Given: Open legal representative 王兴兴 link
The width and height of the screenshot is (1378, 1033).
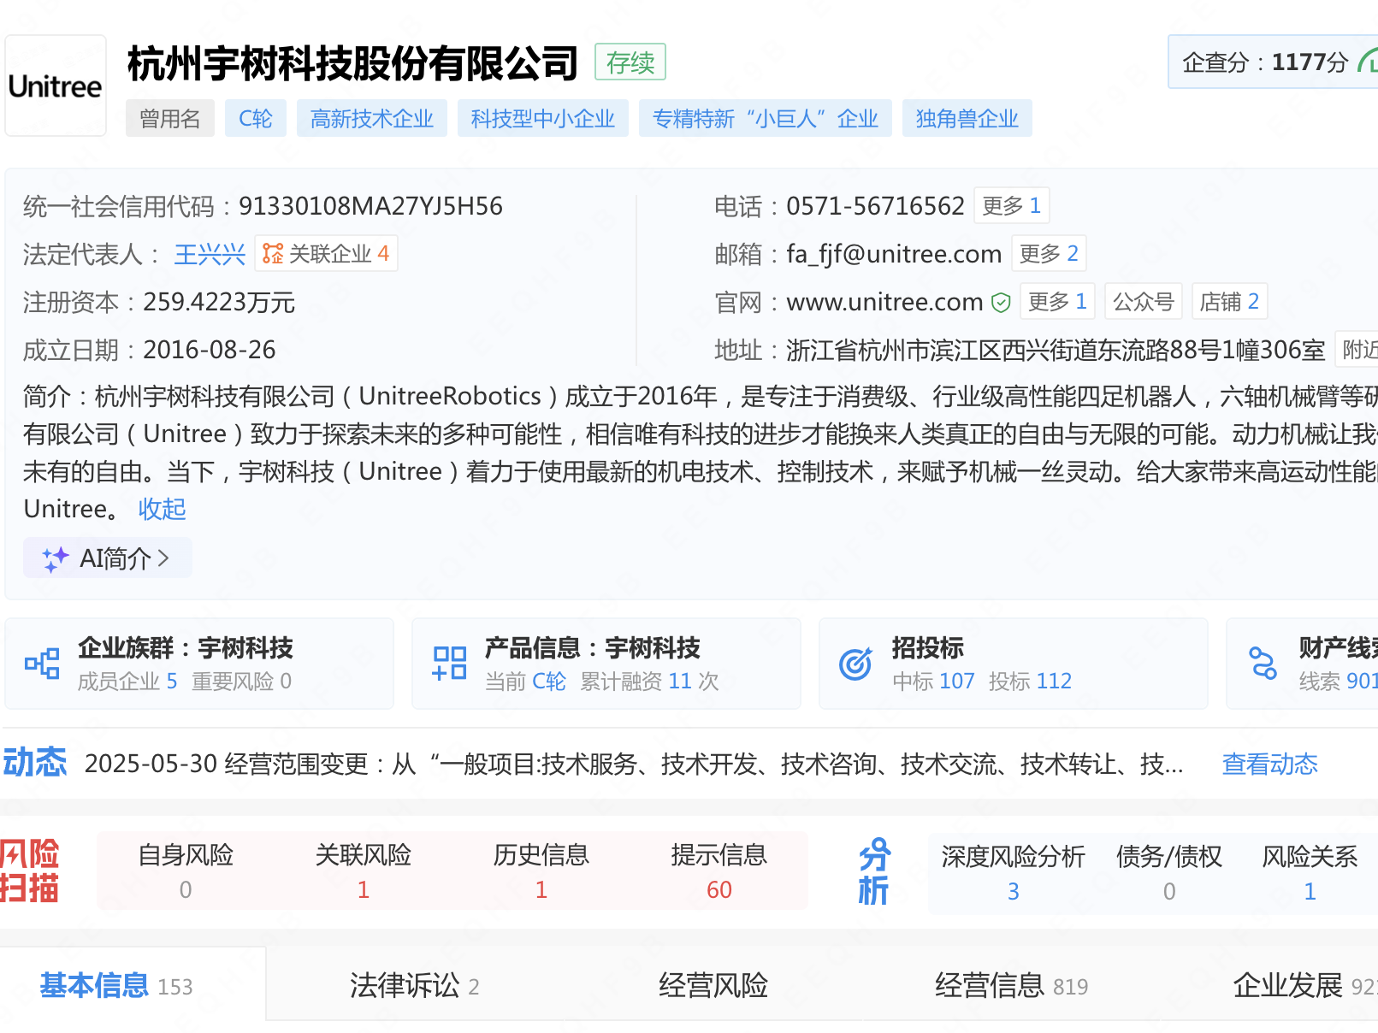Looking at the screenshot, I should click(x=210, y=254).
